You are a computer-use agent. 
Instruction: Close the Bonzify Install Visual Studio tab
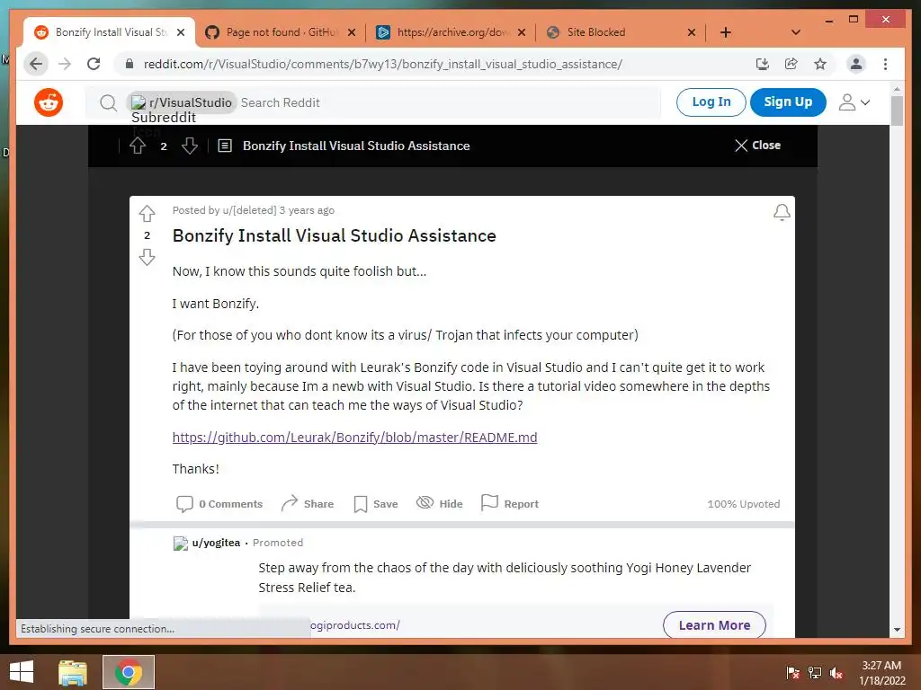(181, 32)
